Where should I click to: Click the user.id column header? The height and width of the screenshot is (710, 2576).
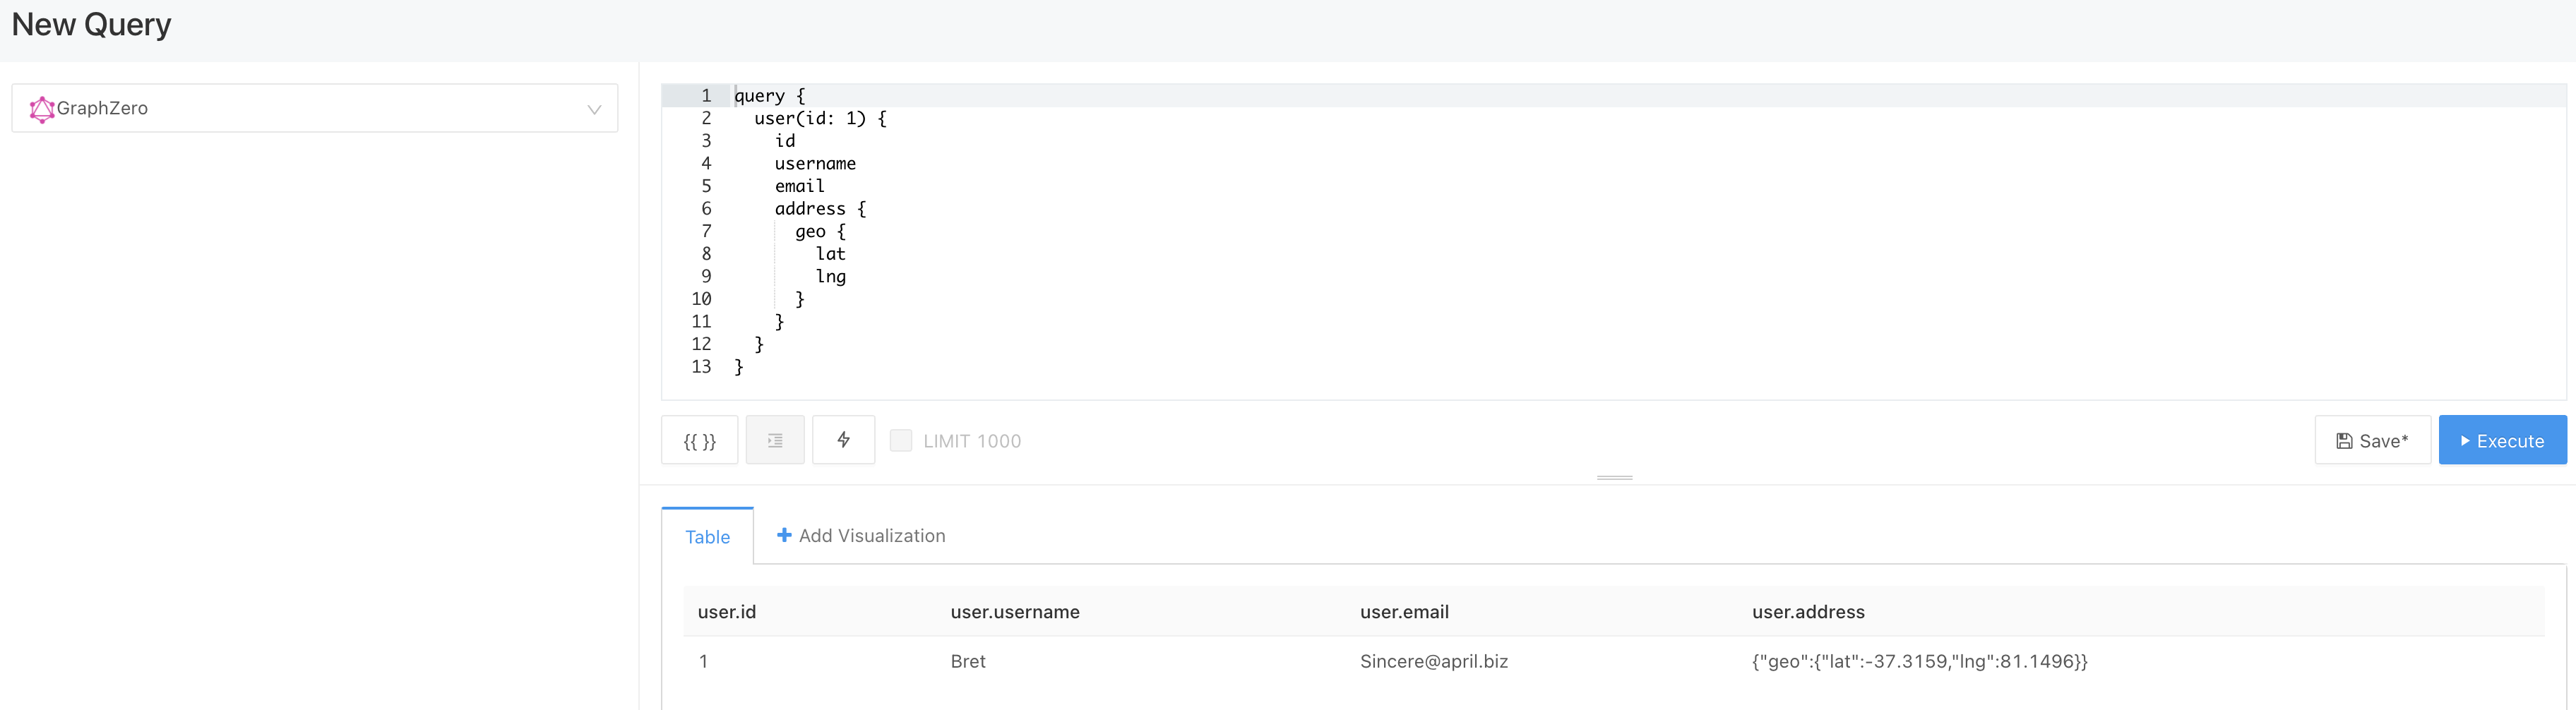point(727,612)
